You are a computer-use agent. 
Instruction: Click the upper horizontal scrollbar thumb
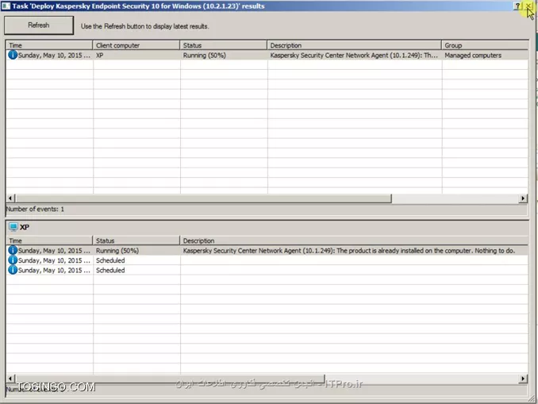204,198
